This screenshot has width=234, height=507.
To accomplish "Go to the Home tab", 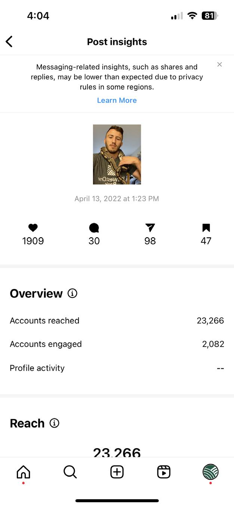I will pos(24,472).
